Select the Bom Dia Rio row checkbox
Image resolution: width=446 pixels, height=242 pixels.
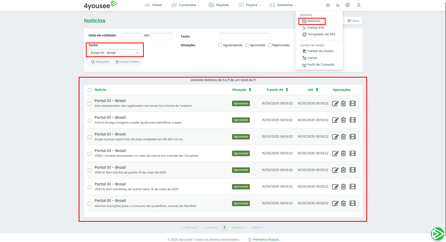coord(90,170)
